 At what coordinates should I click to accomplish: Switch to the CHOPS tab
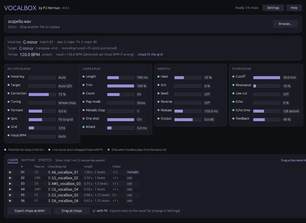pos(13,160)
